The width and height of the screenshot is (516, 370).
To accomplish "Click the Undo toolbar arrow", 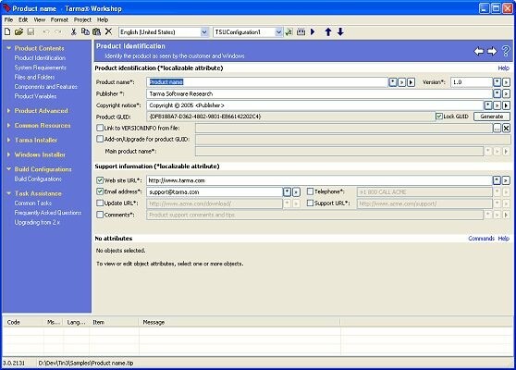I will (46, 31).
